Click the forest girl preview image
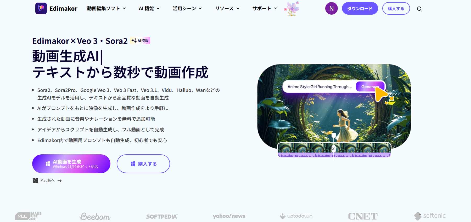Image resolution: width=471 pixels, height=222 pixels. [334, 107]
